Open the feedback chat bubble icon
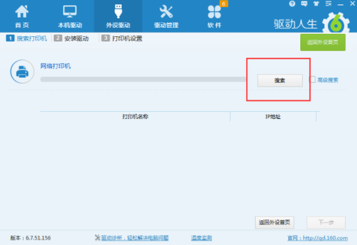The width and height of the screenshot is (357, 245). 304,4
